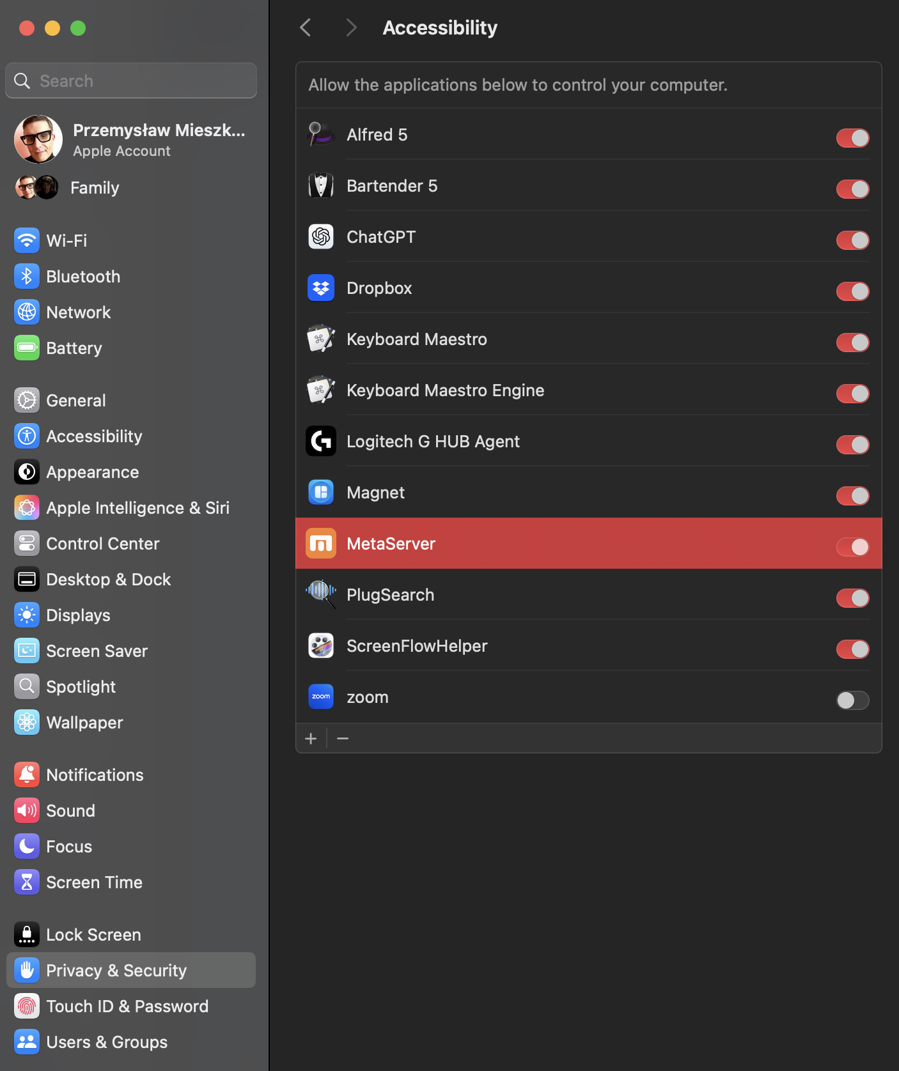Click the PlugSearch app icon

(x=320, y=594)
